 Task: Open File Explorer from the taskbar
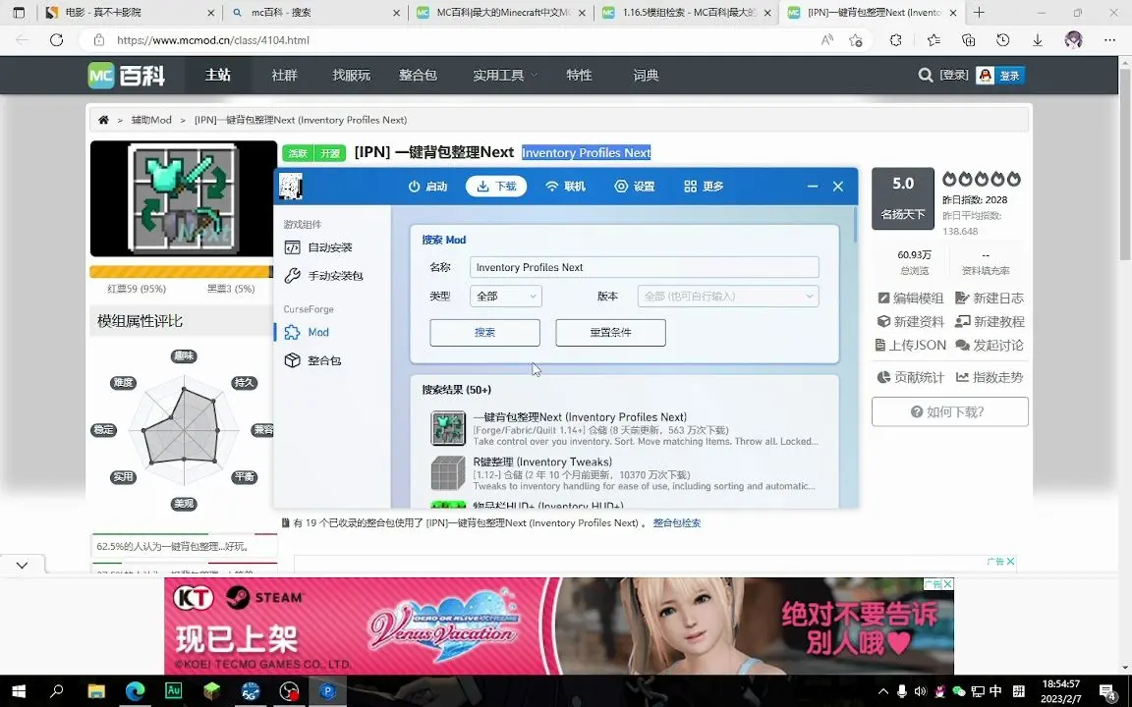point(96,691)
